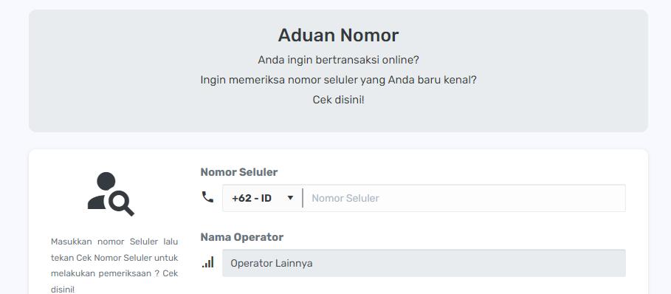Viewport: 671px width, 294px height.
Task: Click the '+62' code text
Action: coord(240,198)
